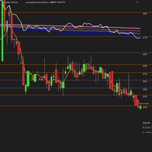Image resolution: width=152 pixels, height=152 pixels.
Task: Click the 283 price axis label
Action: pyautogui.click(x=145, y=107)
